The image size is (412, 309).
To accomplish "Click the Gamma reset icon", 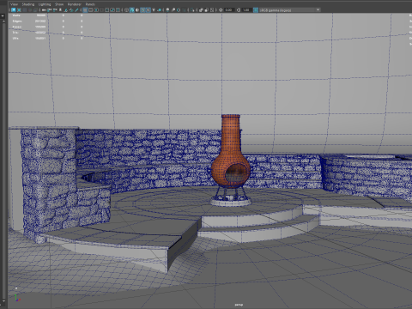I will [x=238, y=10].
